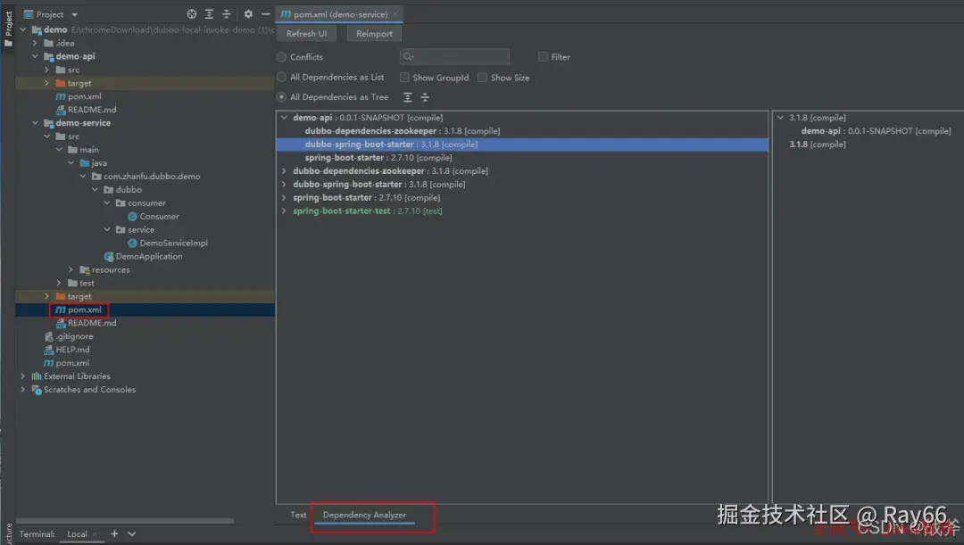Hide the Project tool window
The height and width of the screenshot is (545, 964).
[x=266, y=14]
